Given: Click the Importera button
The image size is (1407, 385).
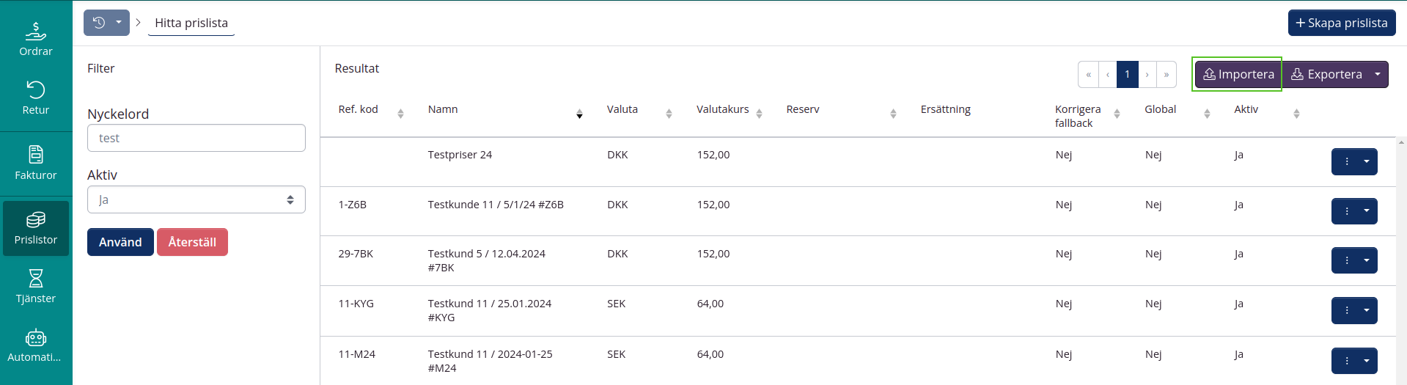Looking at the screenshot, I should point(1238,74).
